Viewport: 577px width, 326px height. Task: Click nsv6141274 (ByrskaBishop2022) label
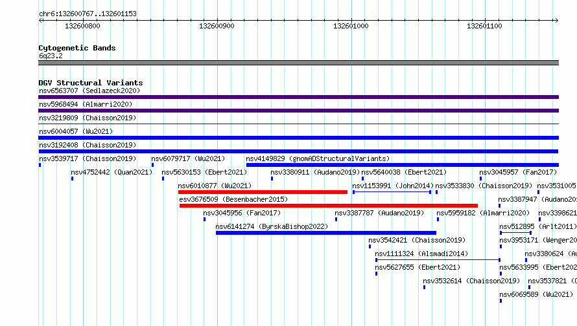point(272,226)
